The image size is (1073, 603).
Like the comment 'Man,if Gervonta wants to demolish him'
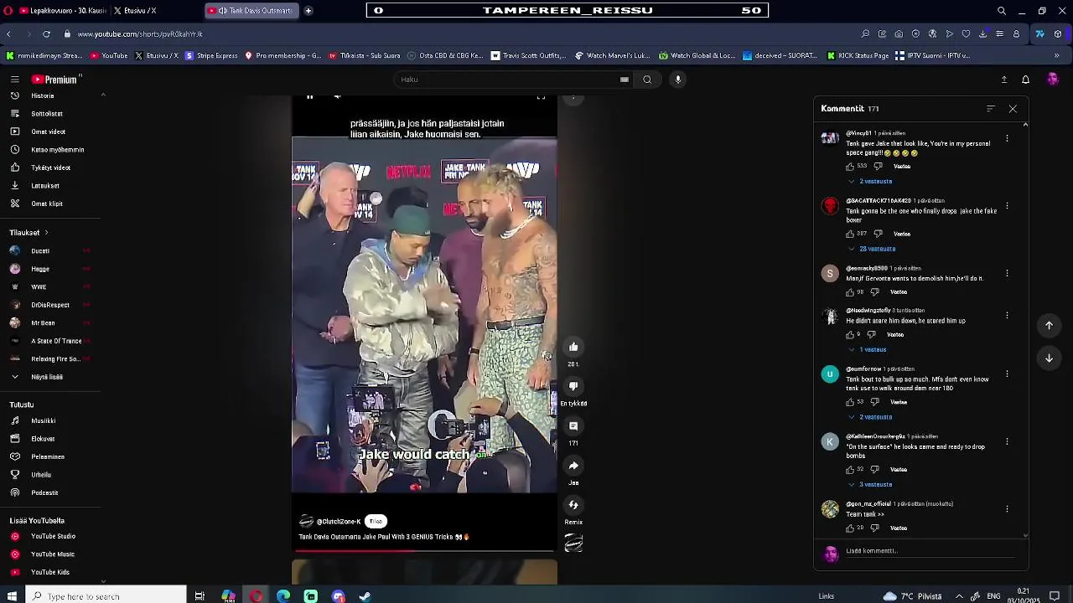pos(850,292)
